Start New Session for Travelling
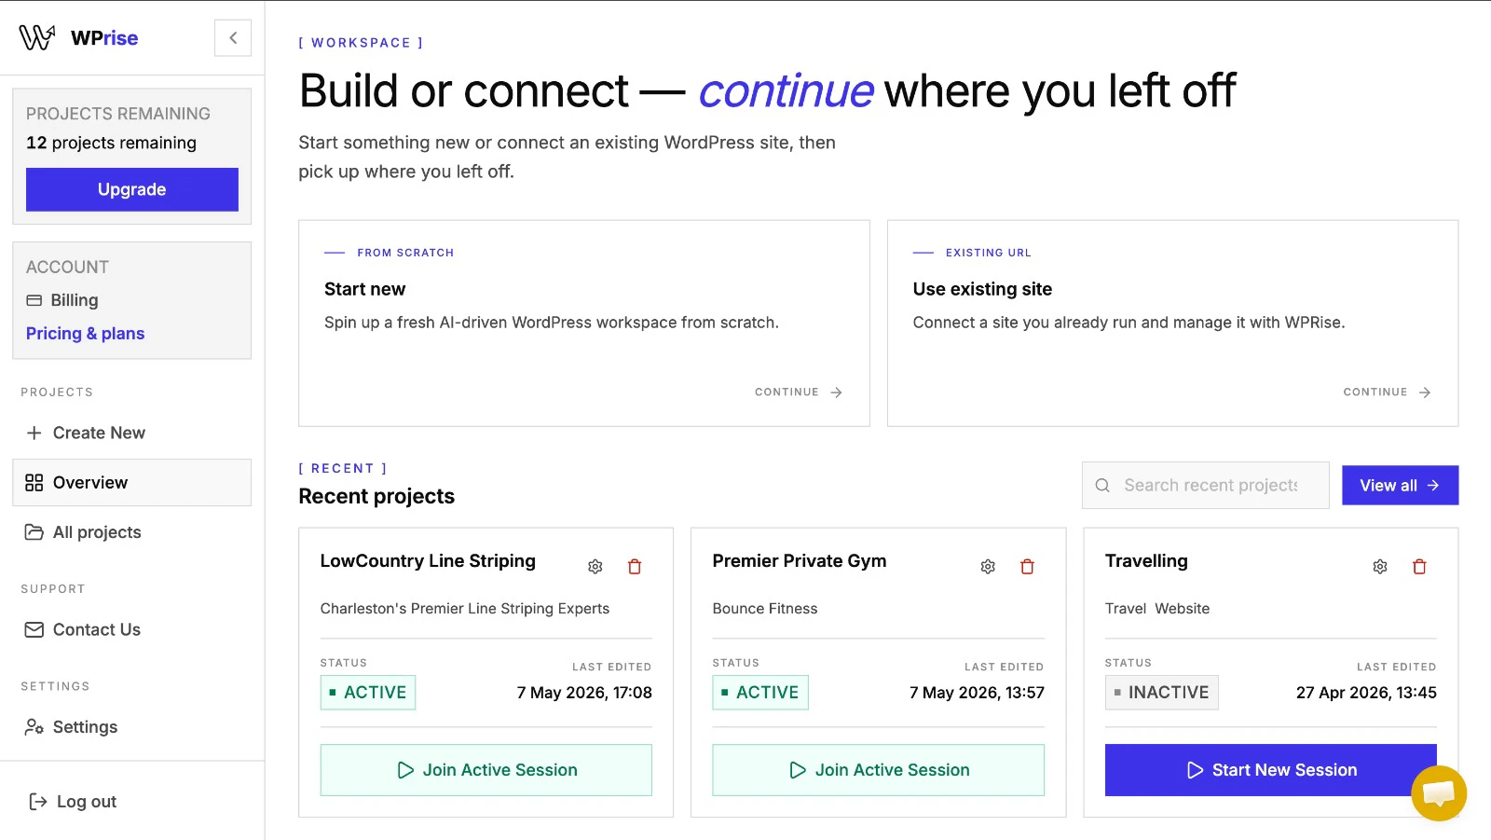The height and width of the screenshot is (840, 1491). click(1271, 770)
